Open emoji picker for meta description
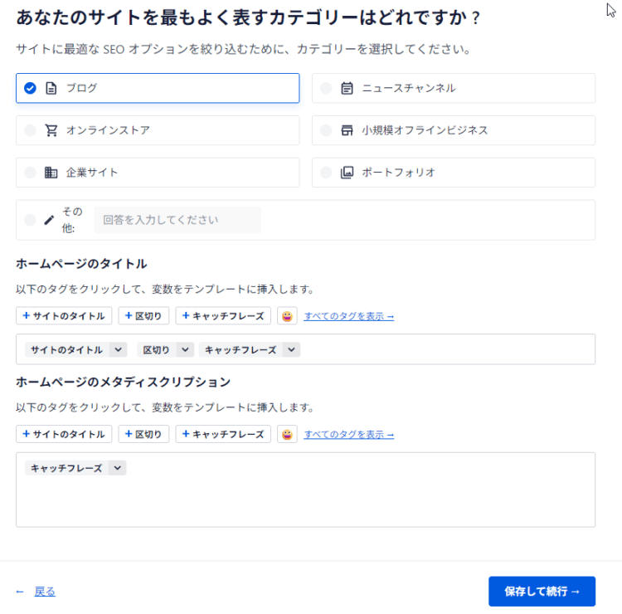The image size is (622, 614). 287,434
